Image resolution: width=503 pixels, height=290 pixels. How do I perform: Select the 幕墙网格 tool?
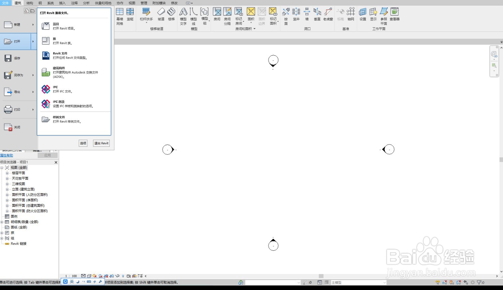click(x=120, y=16)
